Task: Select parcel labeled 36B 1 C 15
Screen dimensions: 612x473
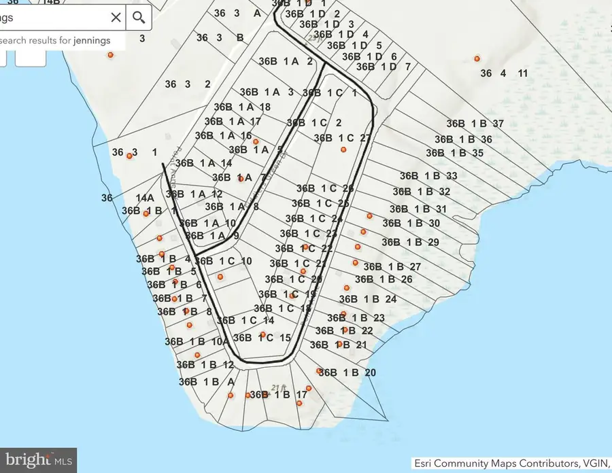Action: pyautogui.click(x=262, y=338)
